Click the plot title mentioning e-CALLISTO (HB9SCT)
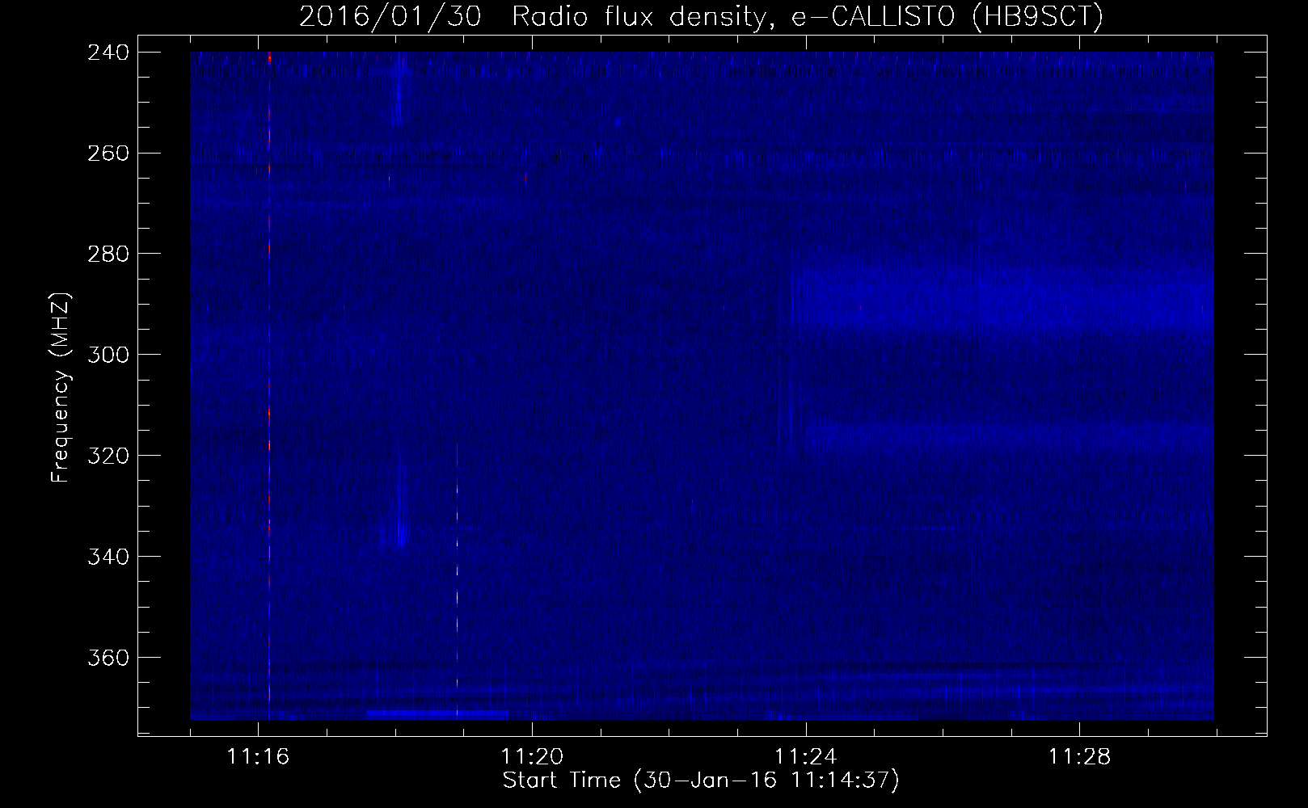 pos(701,17)
